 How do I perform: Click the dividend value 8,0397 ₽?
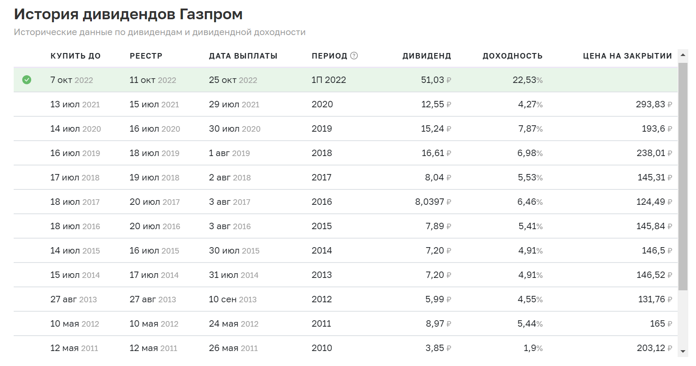[433, 202]
